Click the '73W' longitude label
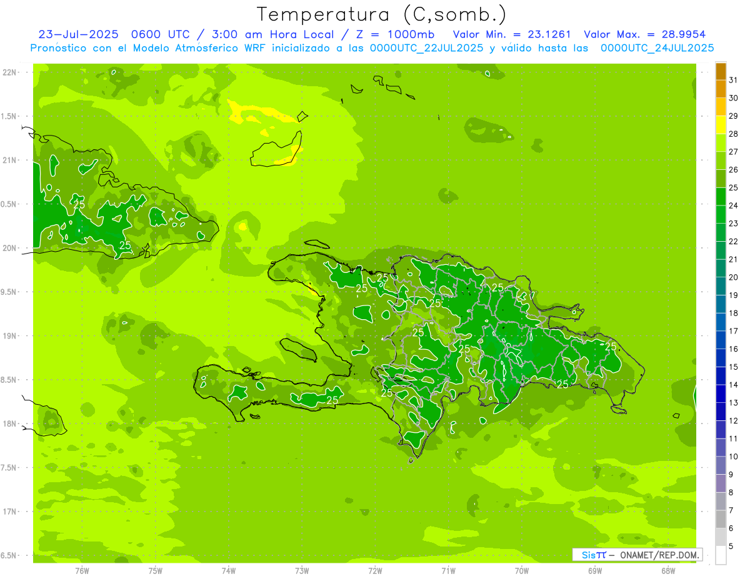Image resolution: width=750 pixels, height=579 pixels. tap(302, 570)
